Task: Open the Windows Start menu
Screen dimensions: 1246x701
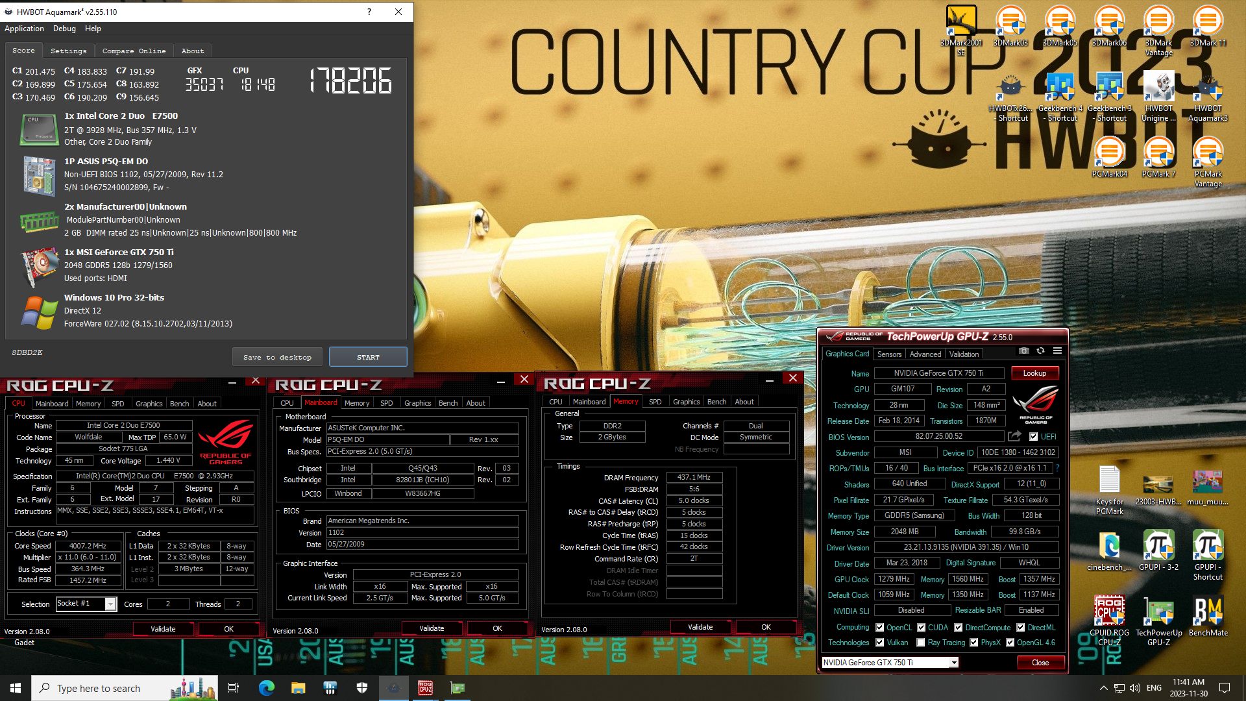Action: 16,688
